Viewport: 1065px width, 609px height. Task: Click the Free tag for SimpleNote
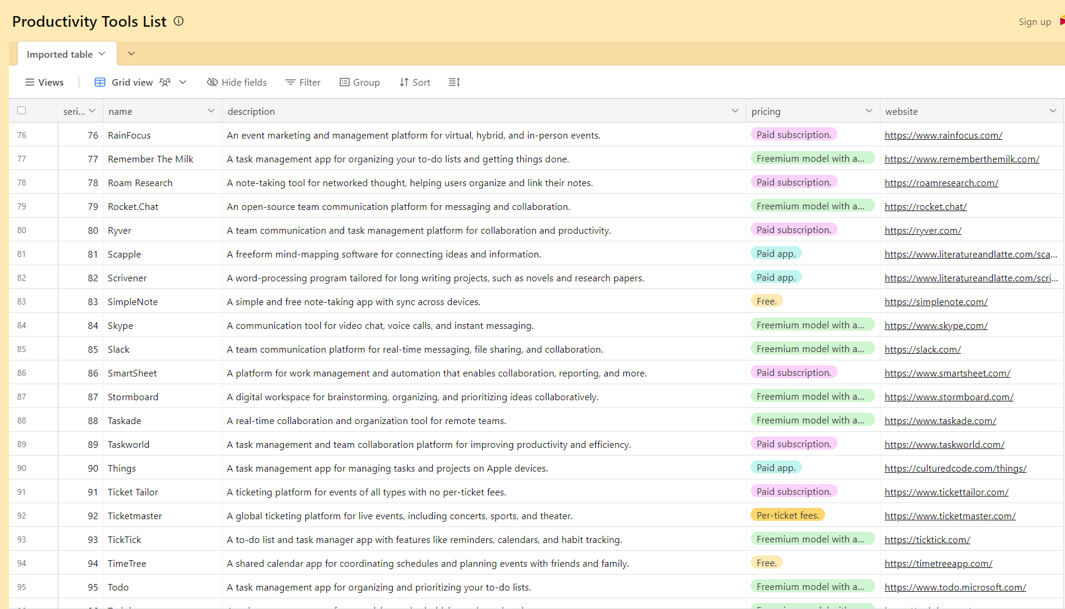(766, 302)
